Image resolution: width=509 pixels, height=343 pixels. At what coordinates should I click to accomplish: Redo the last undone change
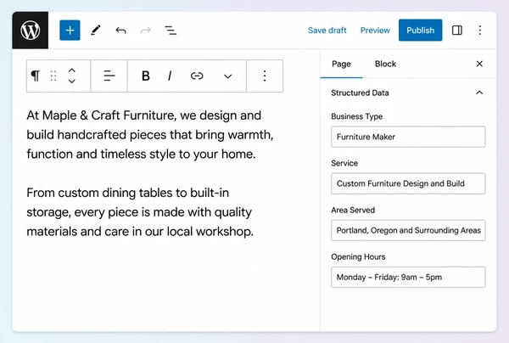point(145,31)
